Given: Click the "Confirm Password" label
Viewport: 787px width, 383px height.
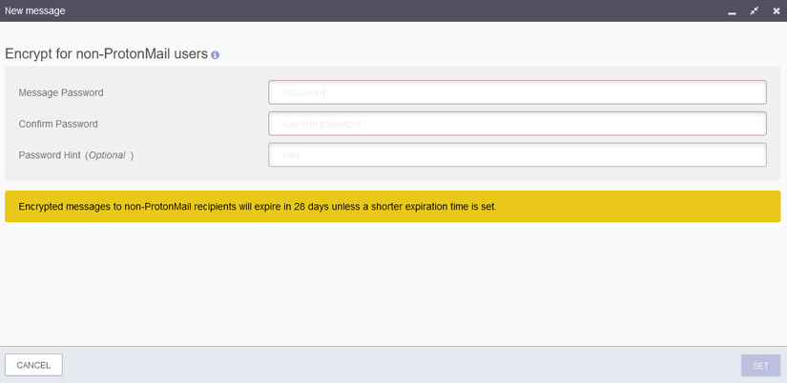Looking at the screenshot, I should [x=58, y=124].
